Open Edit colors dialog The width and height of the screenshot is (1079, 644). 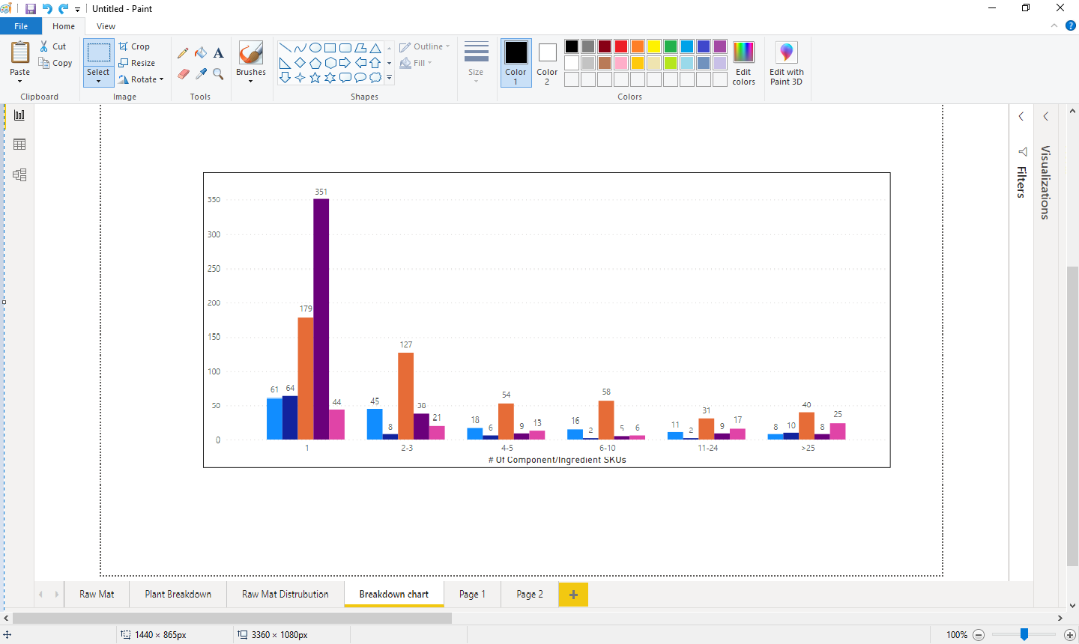pyautogui.click(x=743, y=64)
